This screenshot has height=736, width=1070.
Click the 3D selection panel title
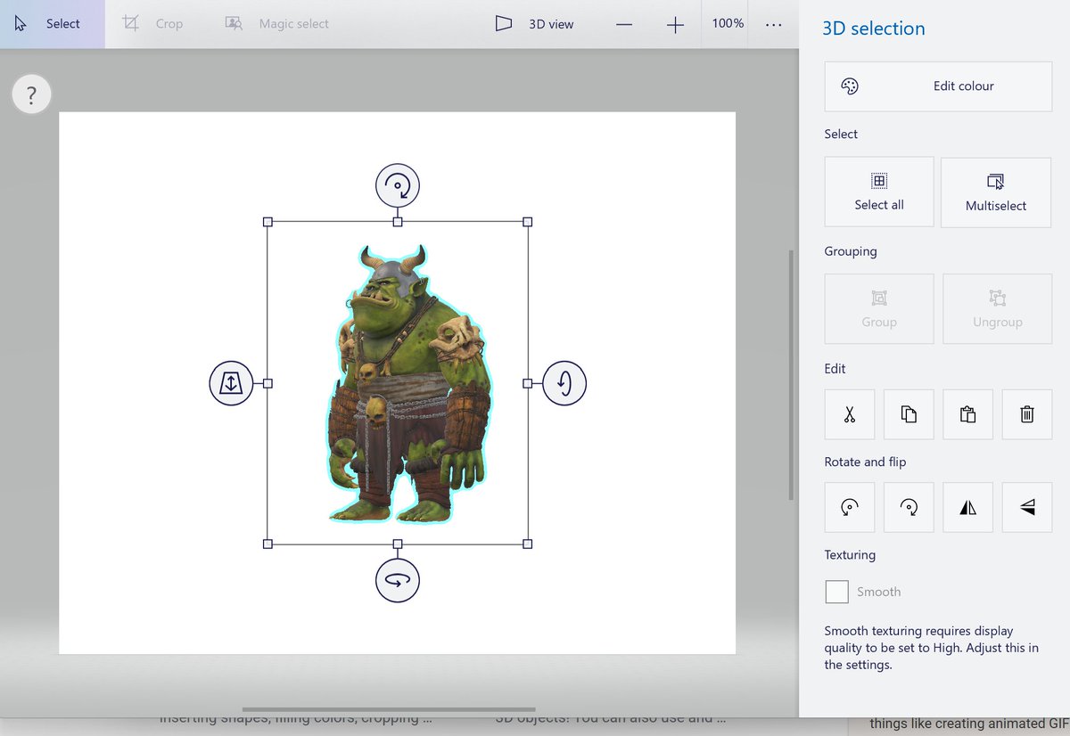click(x=874, y=29)
